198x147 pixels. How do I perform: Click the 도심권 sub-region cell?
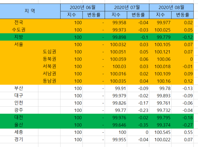click(49, 52)
